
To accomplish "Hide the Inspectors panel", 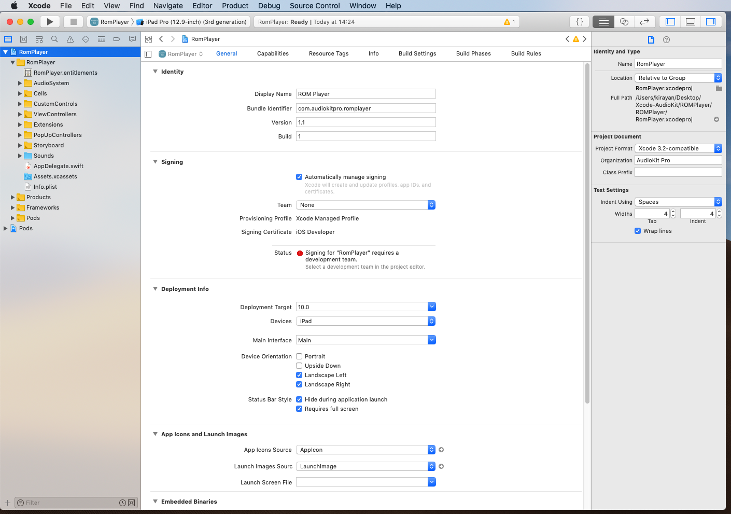I will pos(711,22).
